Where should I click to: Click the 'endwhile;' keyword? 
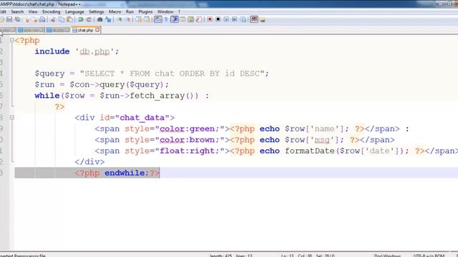click(x=127, y=173)
